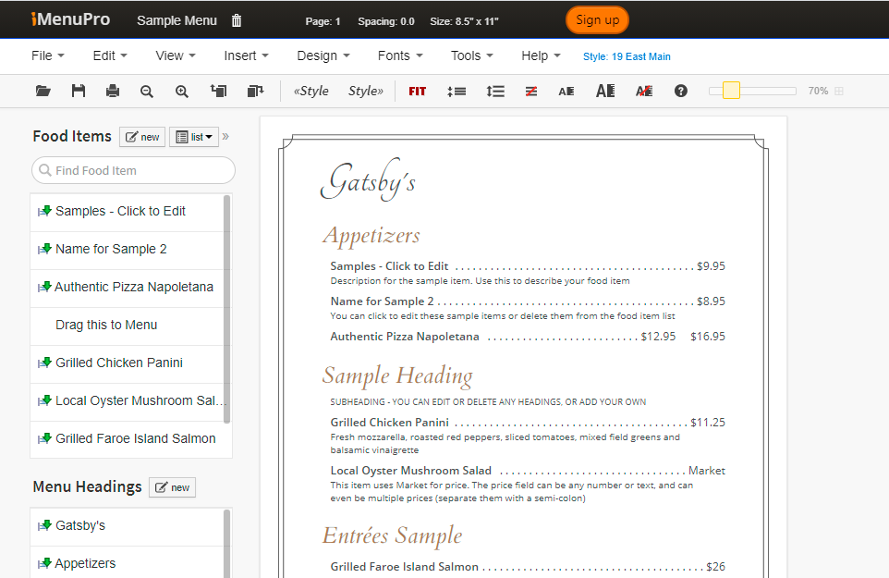Click the orange Sign up button
889x578 pixels.
pyautogui.click(x=597, y=18)
